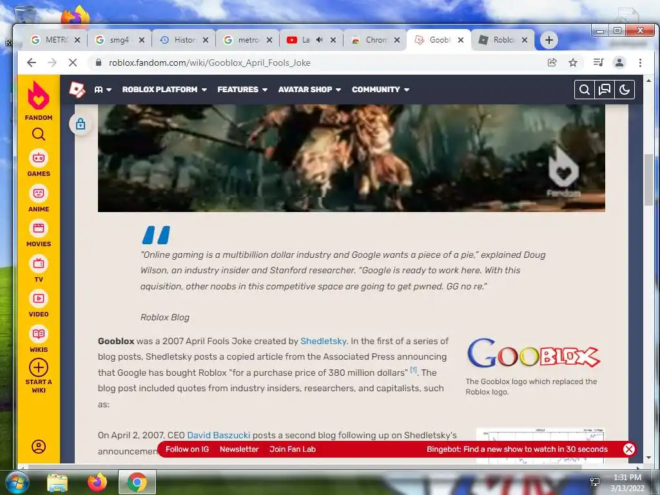Click the page protection lock icon
This screenshot has height=495, width=660.
tap(81, 124)
